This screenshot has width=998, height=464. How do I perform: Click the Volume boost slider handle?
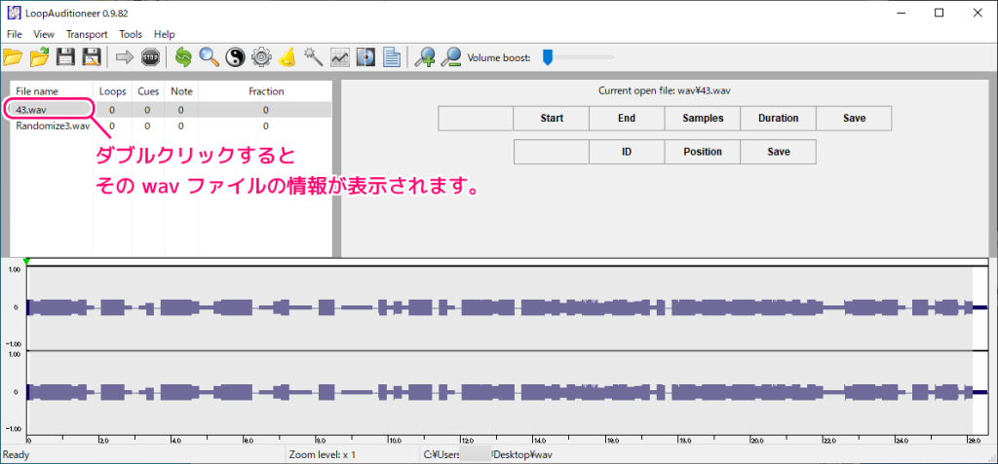pos(548,57)
